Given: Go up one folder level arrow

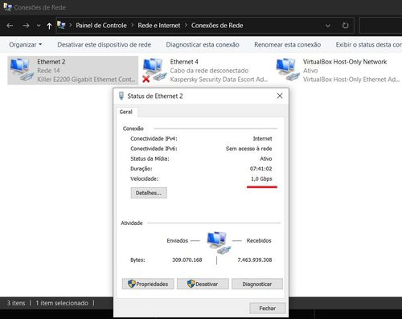Looking at the screenshot, I should point(49,26).
